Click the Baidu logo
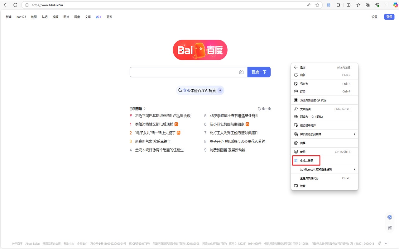Image resolution: width=399 pixels, height=249 pixels. pyautogui.click(x=200, y=50)
